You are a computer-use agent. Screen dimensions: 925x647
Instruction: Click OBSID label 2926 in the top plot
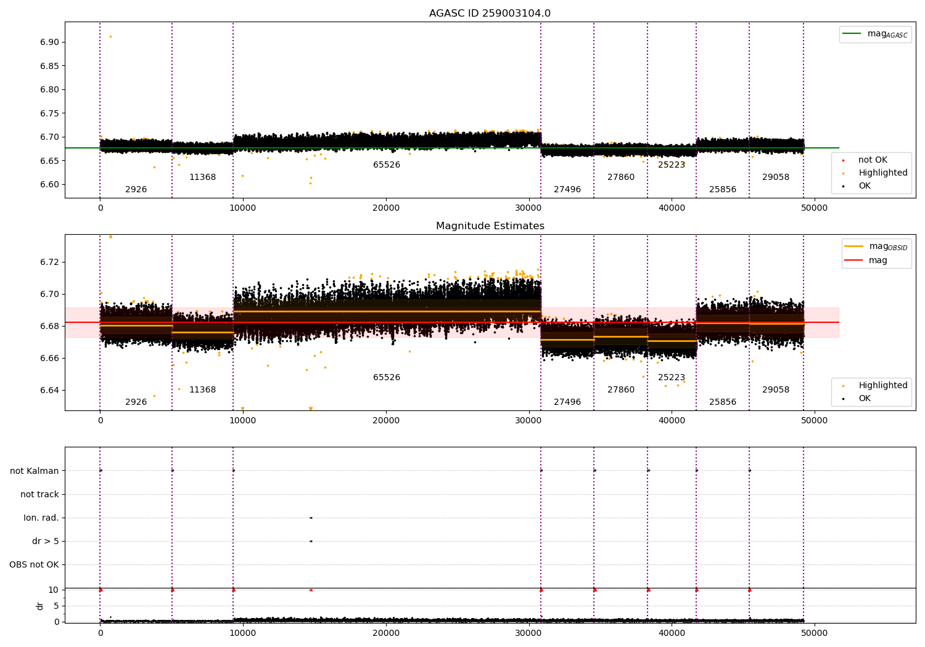coord(136,190)
